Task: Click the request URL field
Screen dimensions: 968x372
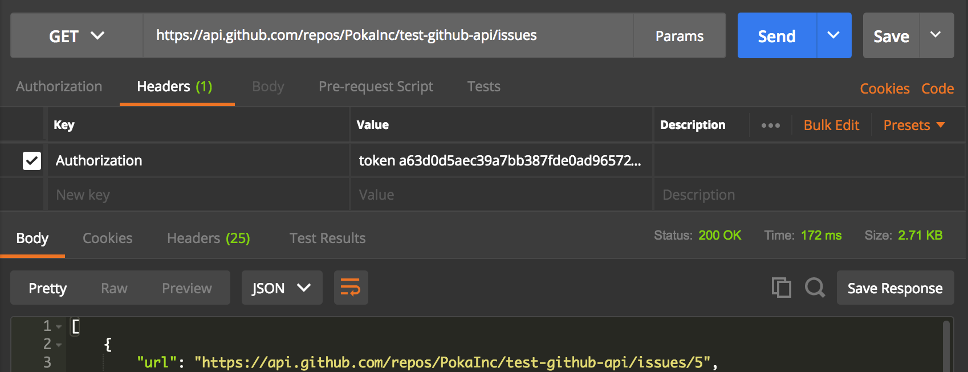Action: pyautogui.click(x=388, y=35)
